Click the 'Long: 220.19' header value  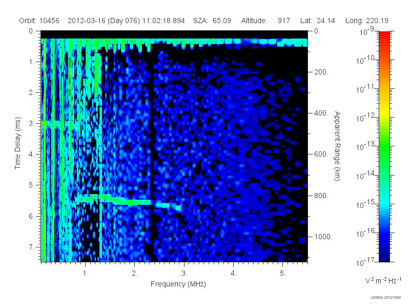pyautogui.click(x=366, y=21)
